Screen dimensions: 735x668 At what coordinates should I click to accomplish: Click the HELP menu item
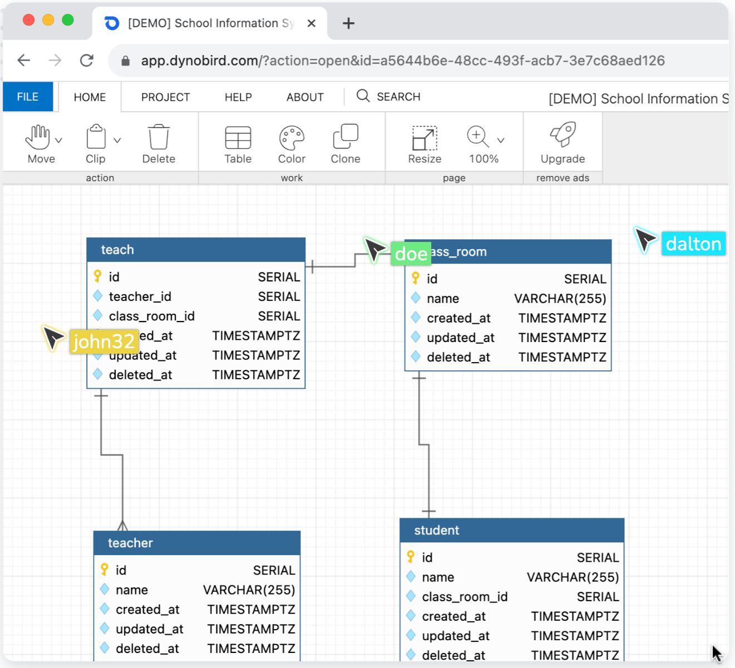coord(238,97)
